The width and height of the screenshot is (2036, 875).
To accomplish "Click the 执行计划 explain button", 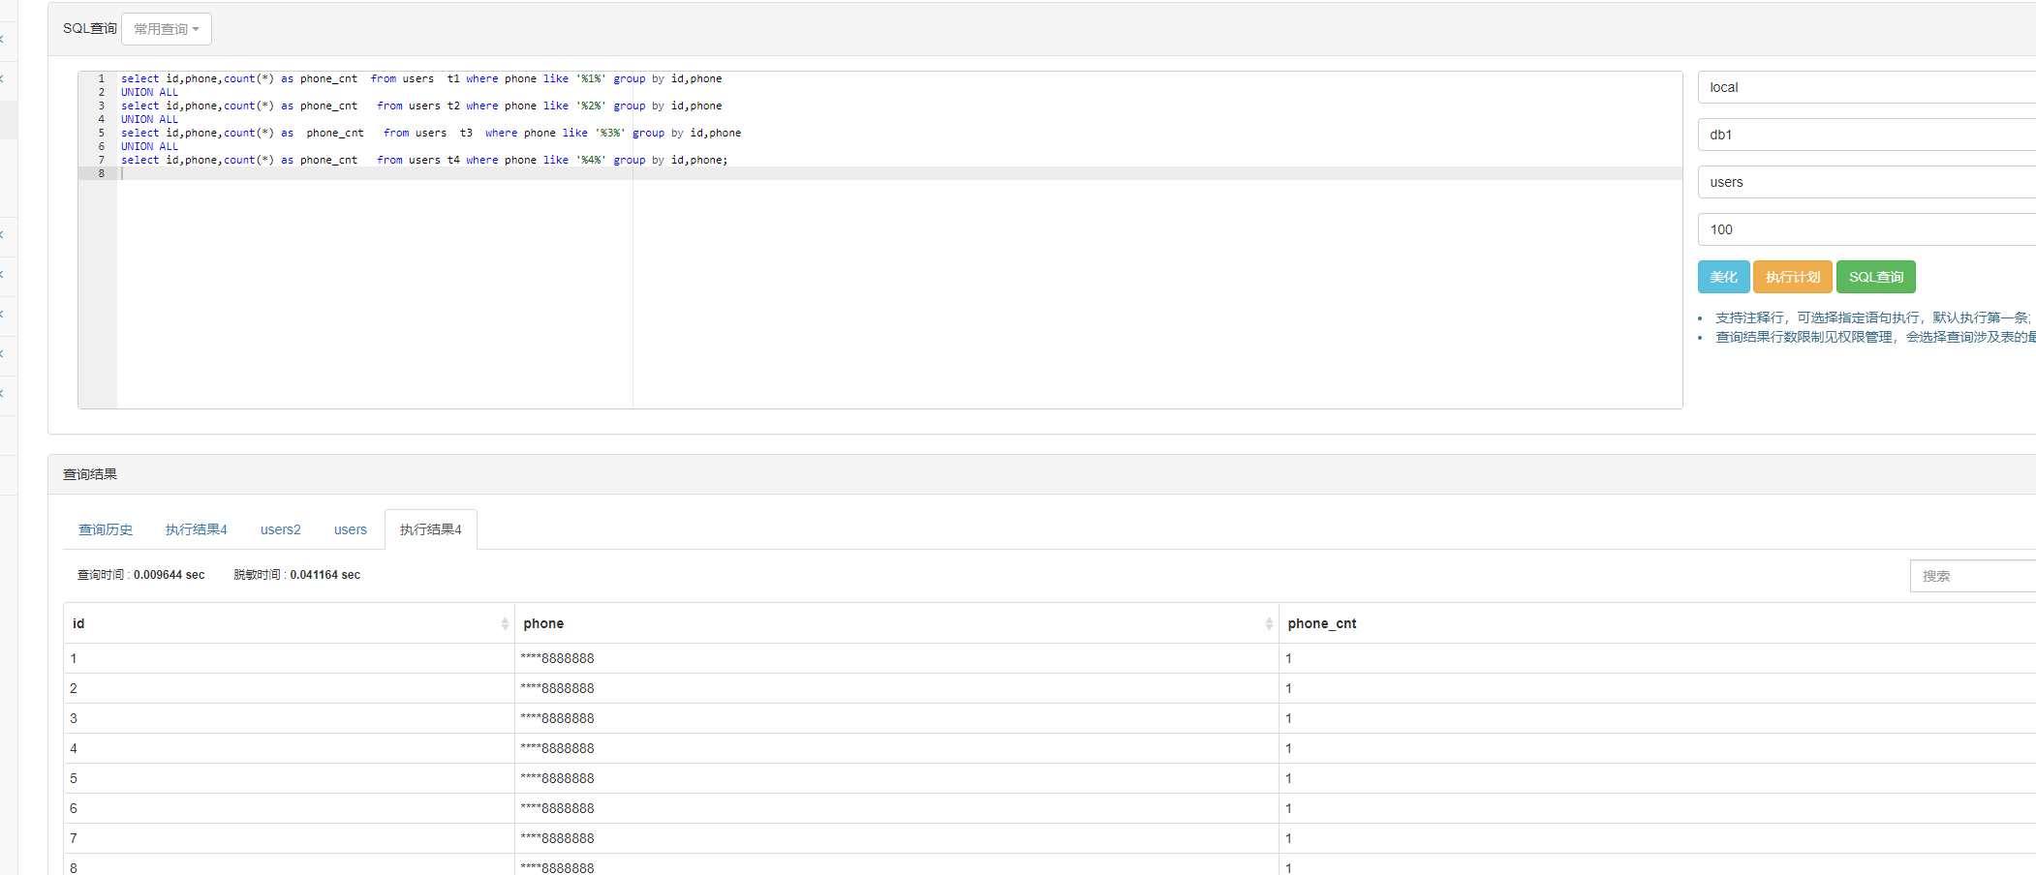I will pos(1792,277).
